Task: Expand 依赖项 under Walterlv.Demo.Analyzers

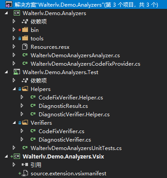Action: coord(14,21)
